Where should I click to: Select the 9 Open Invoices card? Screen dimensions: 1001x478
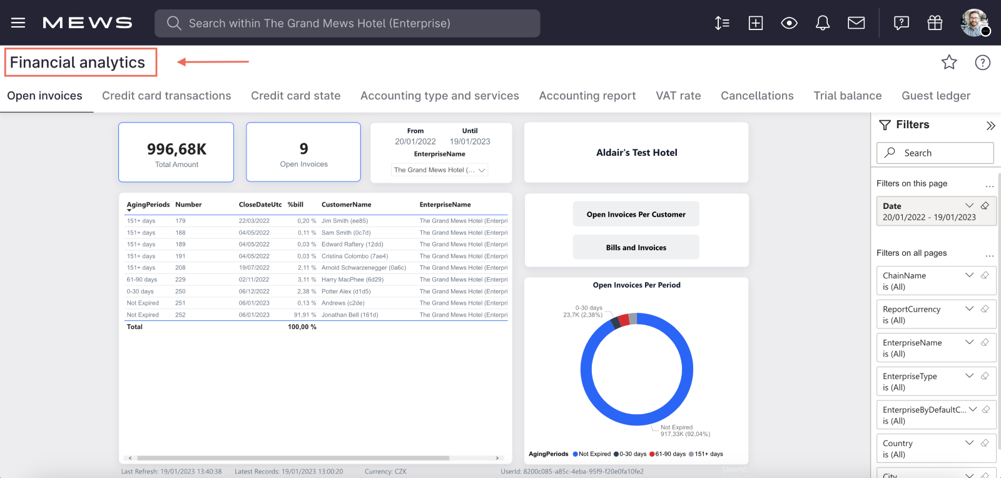coord(303,152)
